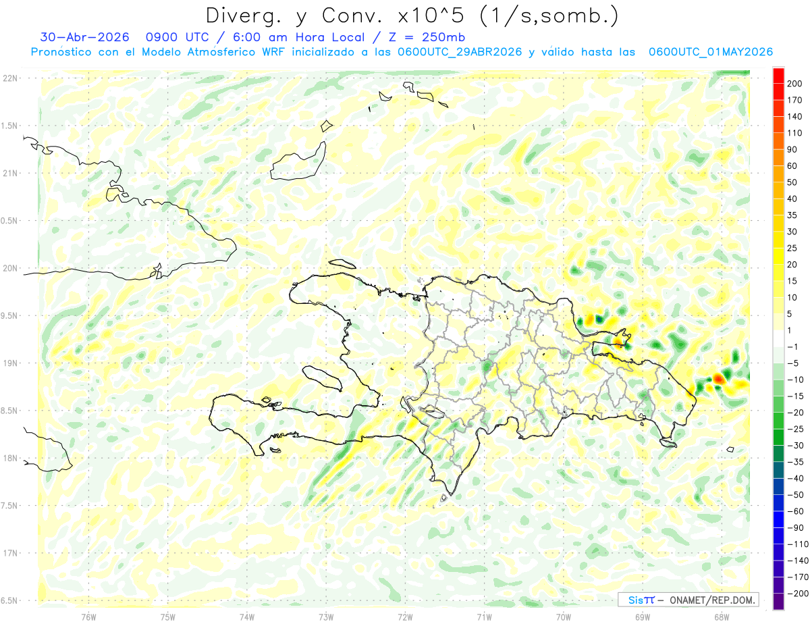Click the 0600UTC_01MAY2026 valid time text
This screenshot has width=810, height=626.
click(x=710, y=52)
